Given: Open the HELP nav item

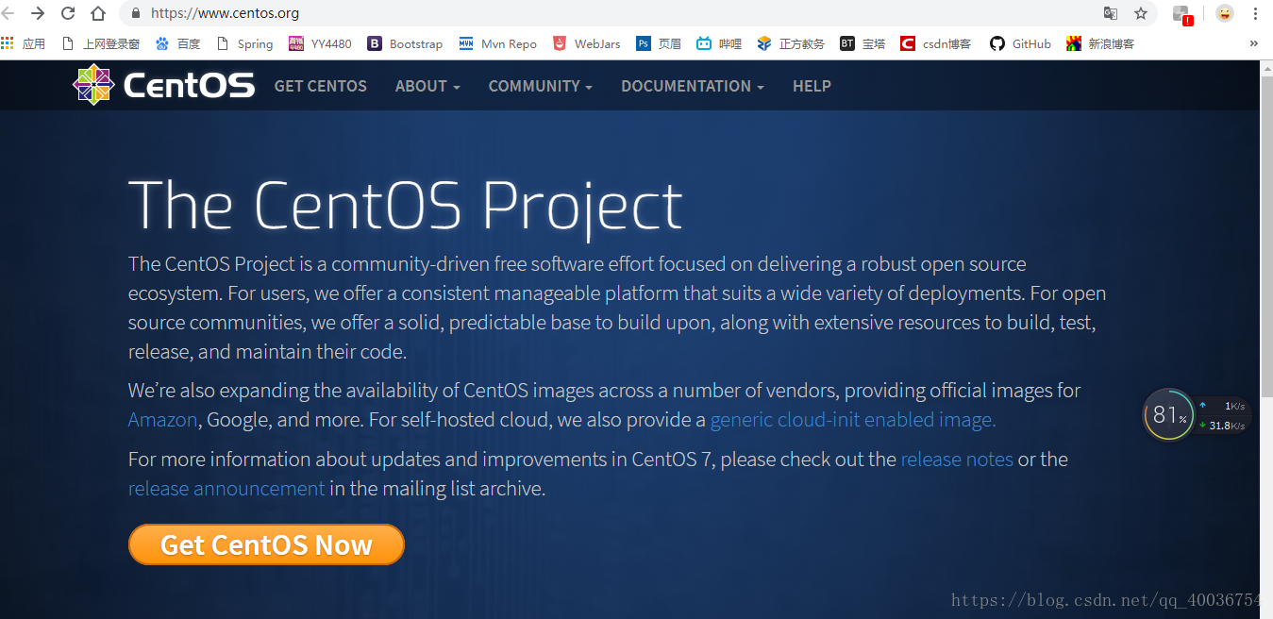Looking at the screenshot, I should (x=812, y=86).
